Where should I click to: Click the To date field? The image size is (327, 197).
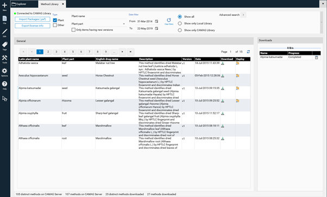tap(145, 28)
